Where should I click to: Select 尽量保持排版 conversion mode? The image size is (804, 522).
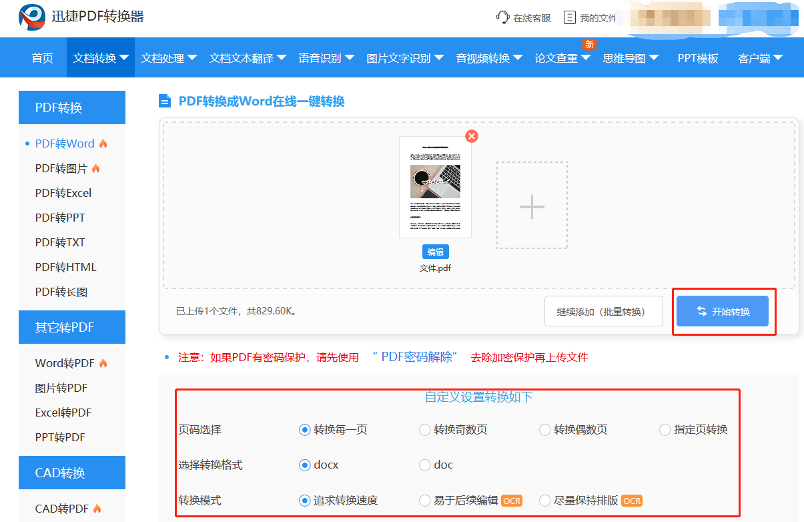[544, 501]
